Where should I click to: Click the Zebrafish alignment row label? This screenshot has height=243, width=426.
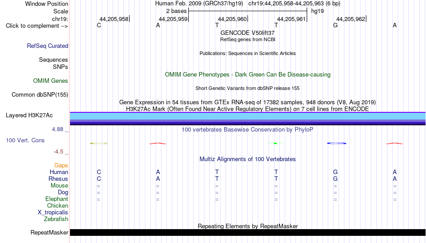(56, 219)
